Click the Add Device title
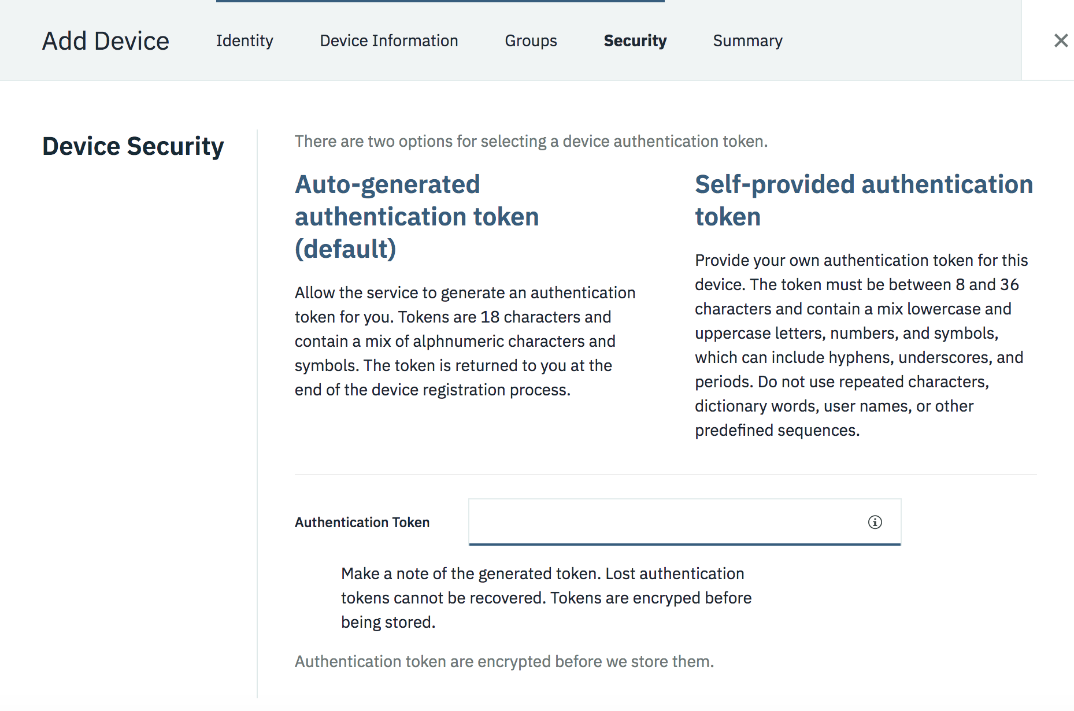 (x=106, y=41)
